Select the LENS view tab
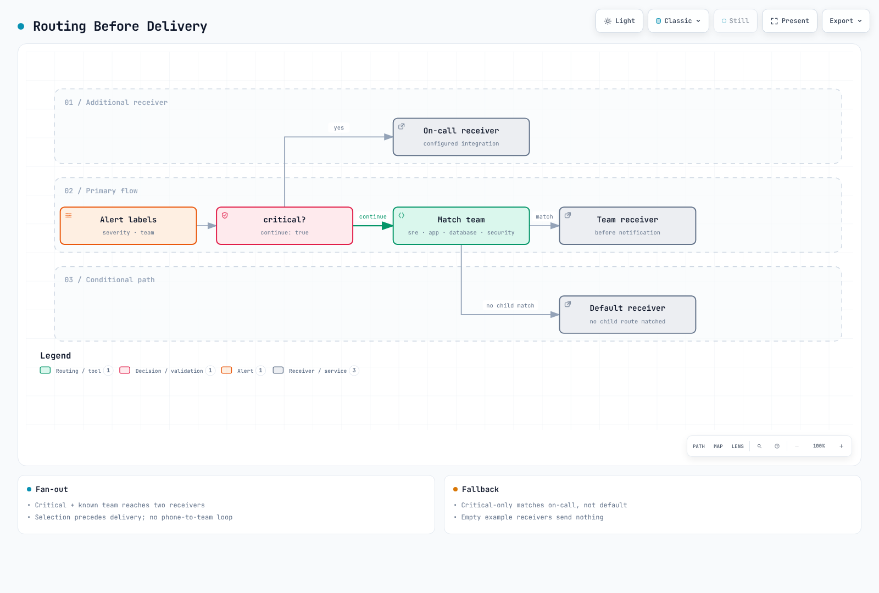Image resolution: width=879 pixels, height=593 pixels. pyautogui.click(x=738, y=446)
